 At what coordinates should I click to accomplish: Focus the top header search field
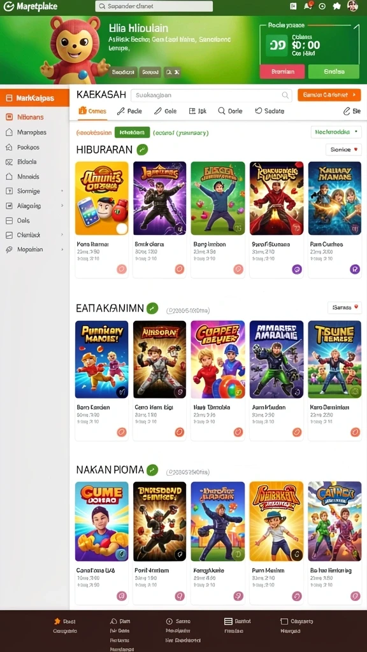(x=154, y=6)
